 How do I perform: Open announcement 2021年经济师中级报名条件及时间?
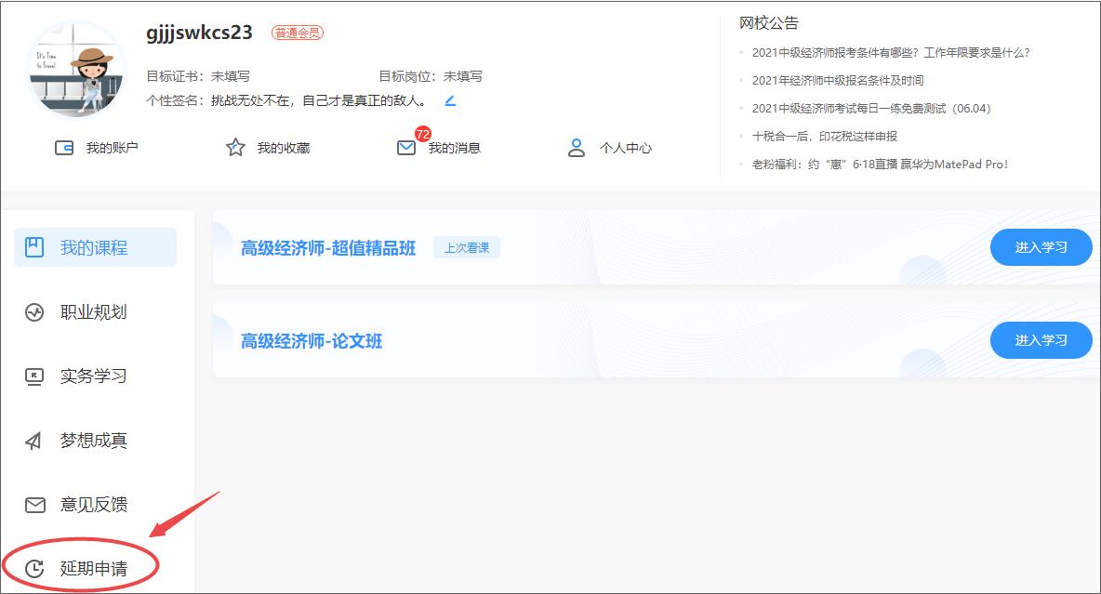pyautogui.click(x=838, y=81)
